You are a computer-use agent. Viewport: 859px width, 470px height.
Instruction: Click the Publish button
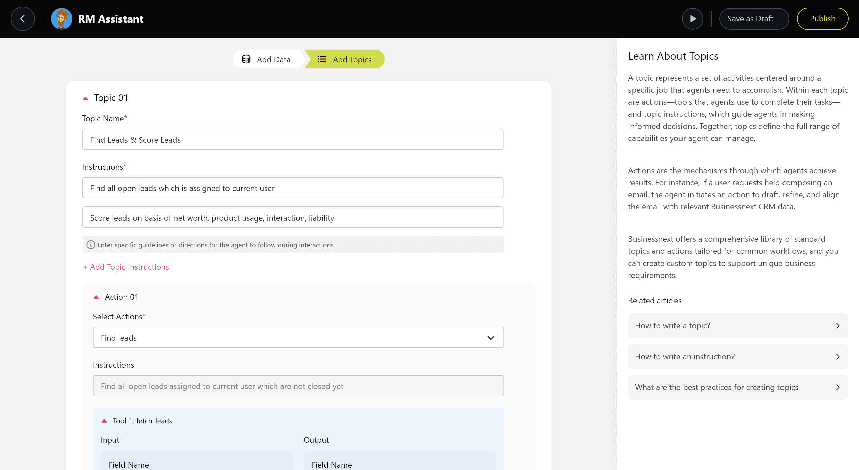pyautogui.click(x=822, y=19)
